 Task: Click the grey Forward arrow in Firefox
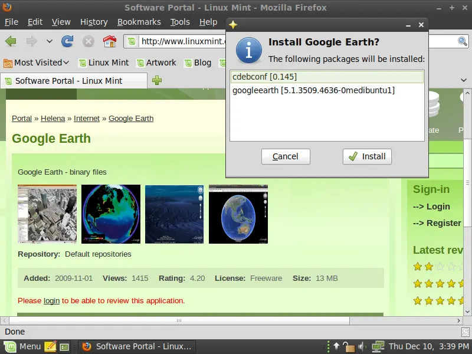point(32,41)
